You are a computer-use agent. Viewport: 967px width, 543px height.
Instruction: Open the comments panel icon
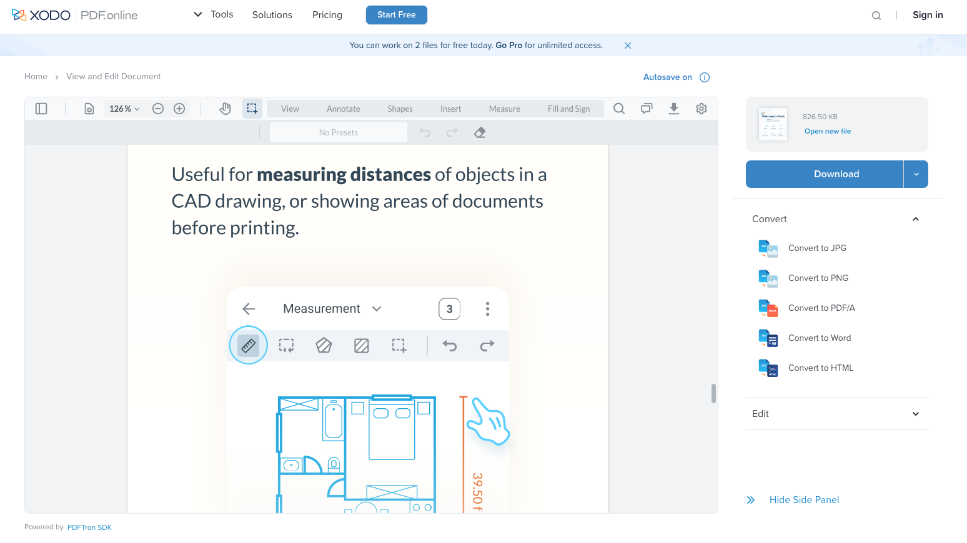tap(647, 109)
